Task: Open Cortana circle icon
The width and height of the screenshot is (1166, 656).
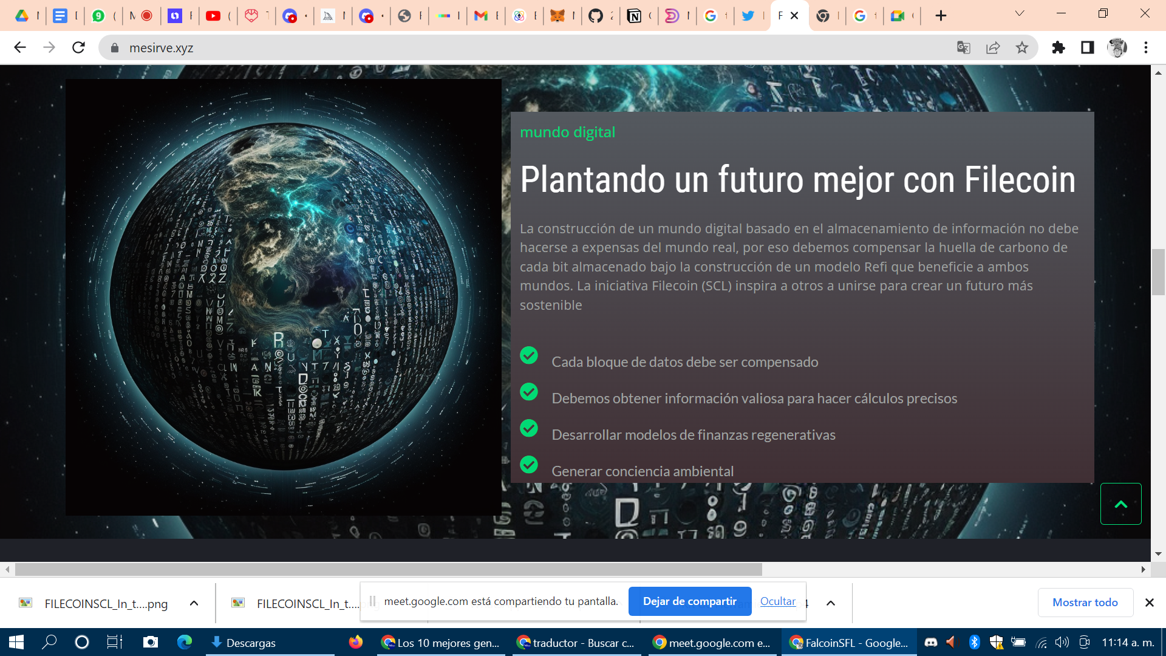Action: 82,643
